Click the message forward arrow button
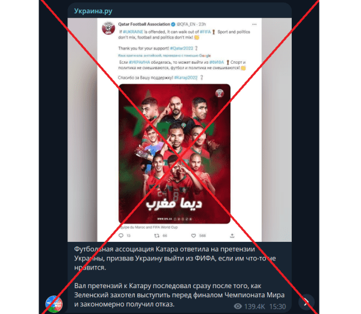Viewport: 361px width, 314px height. (x=306, y=302)
